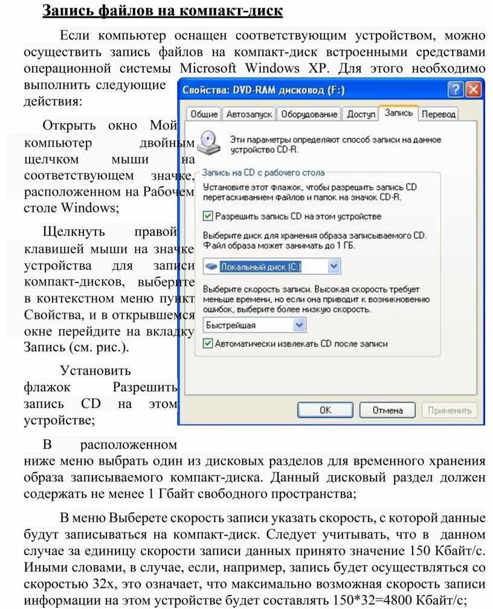Switch to the Общие tab
Viewport: 493px width, 609px height.
204,114
